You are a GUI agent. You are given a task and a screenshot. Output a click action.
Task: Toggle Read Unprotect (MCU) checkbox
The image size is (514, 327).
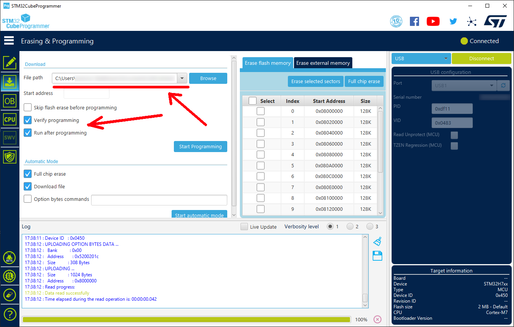pyautogui.click(x=454, y=135)
